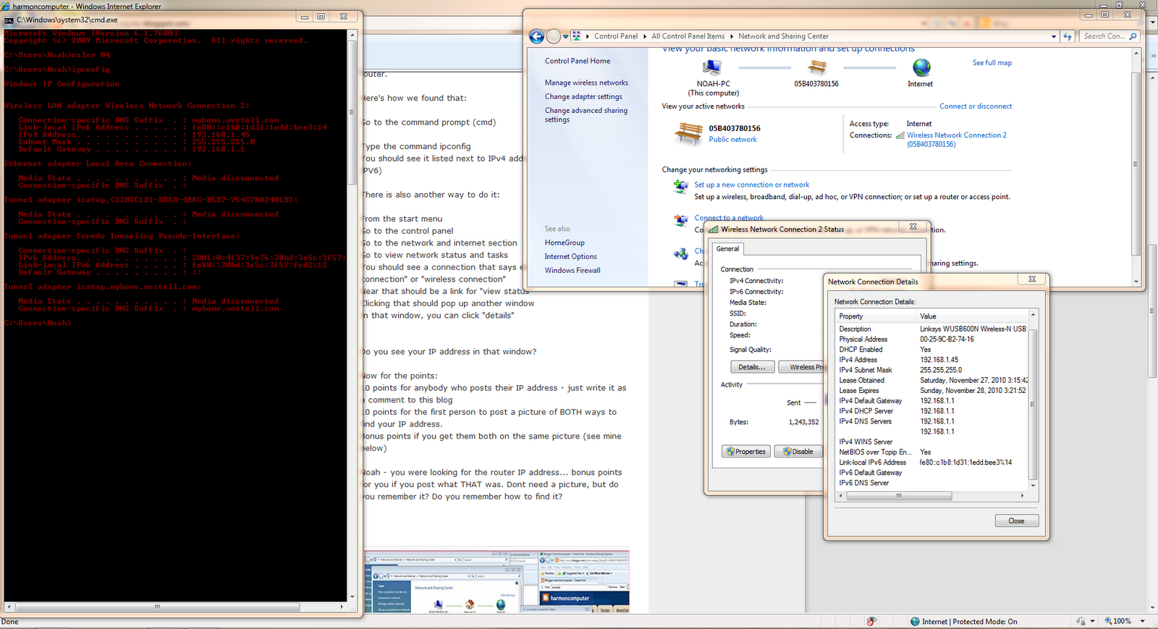Open Manage wireless networks
Image resolution: width=1158 pixels, height=629 pixels.
(586, 83)
